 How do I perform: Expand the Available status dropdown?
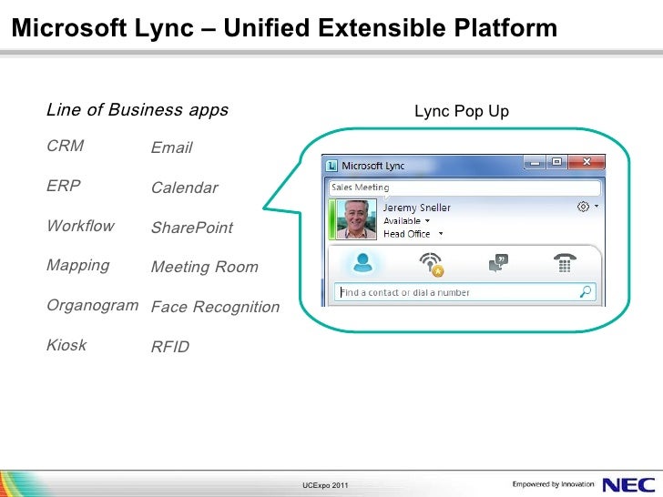[427, 220]
